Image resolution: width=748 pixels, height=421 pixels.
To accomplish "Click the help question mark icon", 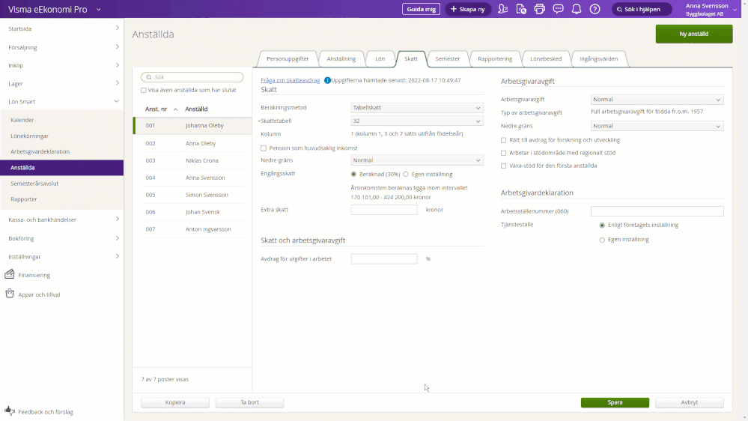I will click(595, 9).
